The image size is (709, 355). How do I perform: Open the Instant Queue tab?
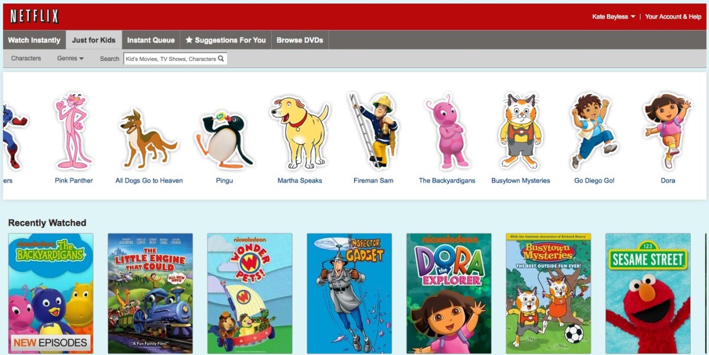[151, 40]
